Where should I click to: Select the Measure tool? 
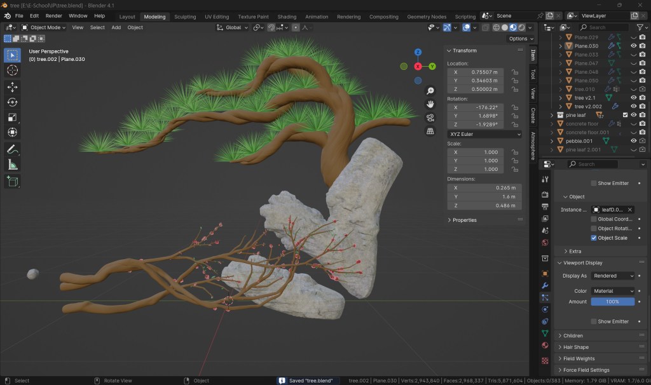click(12, 165)
